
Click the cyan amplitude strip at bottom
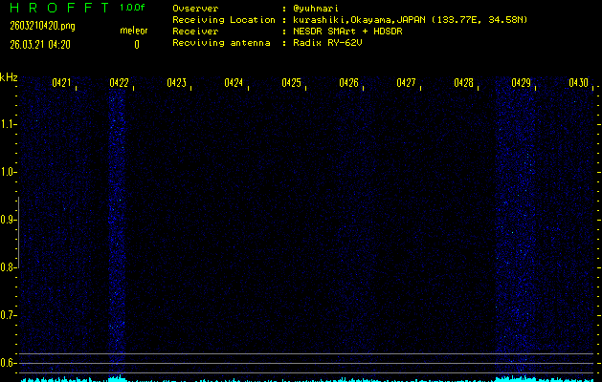(301, 378)
